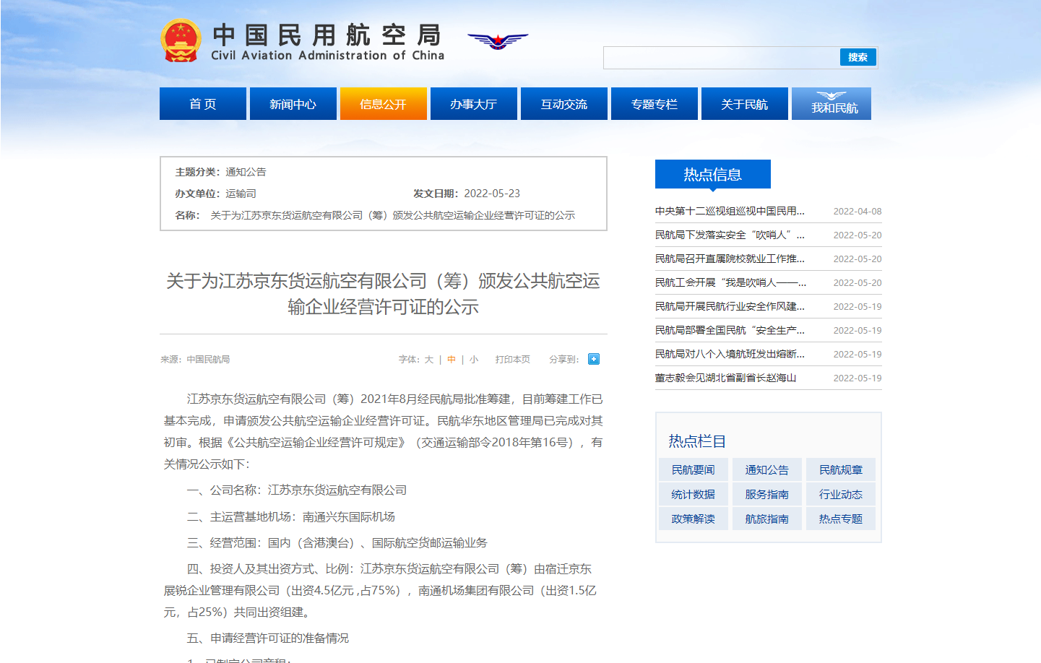1041x663 pixels.
Task: Click the blue share plus icon
Action: (x=594, y=359)
